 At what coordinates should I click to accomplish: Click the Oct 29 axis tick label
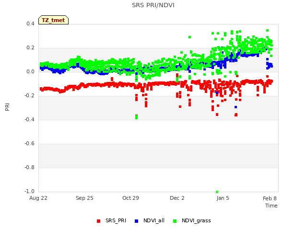tap(130, 198)
